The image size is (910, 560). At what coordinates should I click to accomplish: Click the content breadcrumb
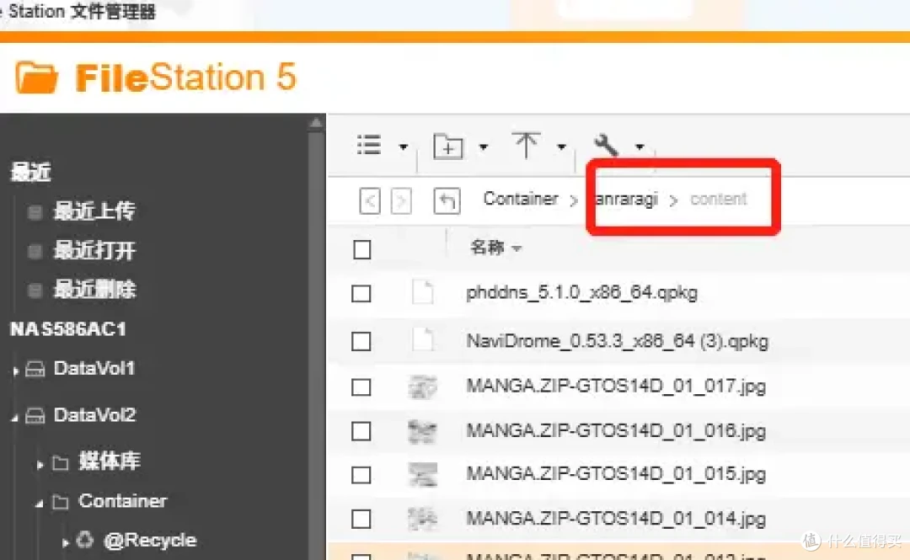718,199
